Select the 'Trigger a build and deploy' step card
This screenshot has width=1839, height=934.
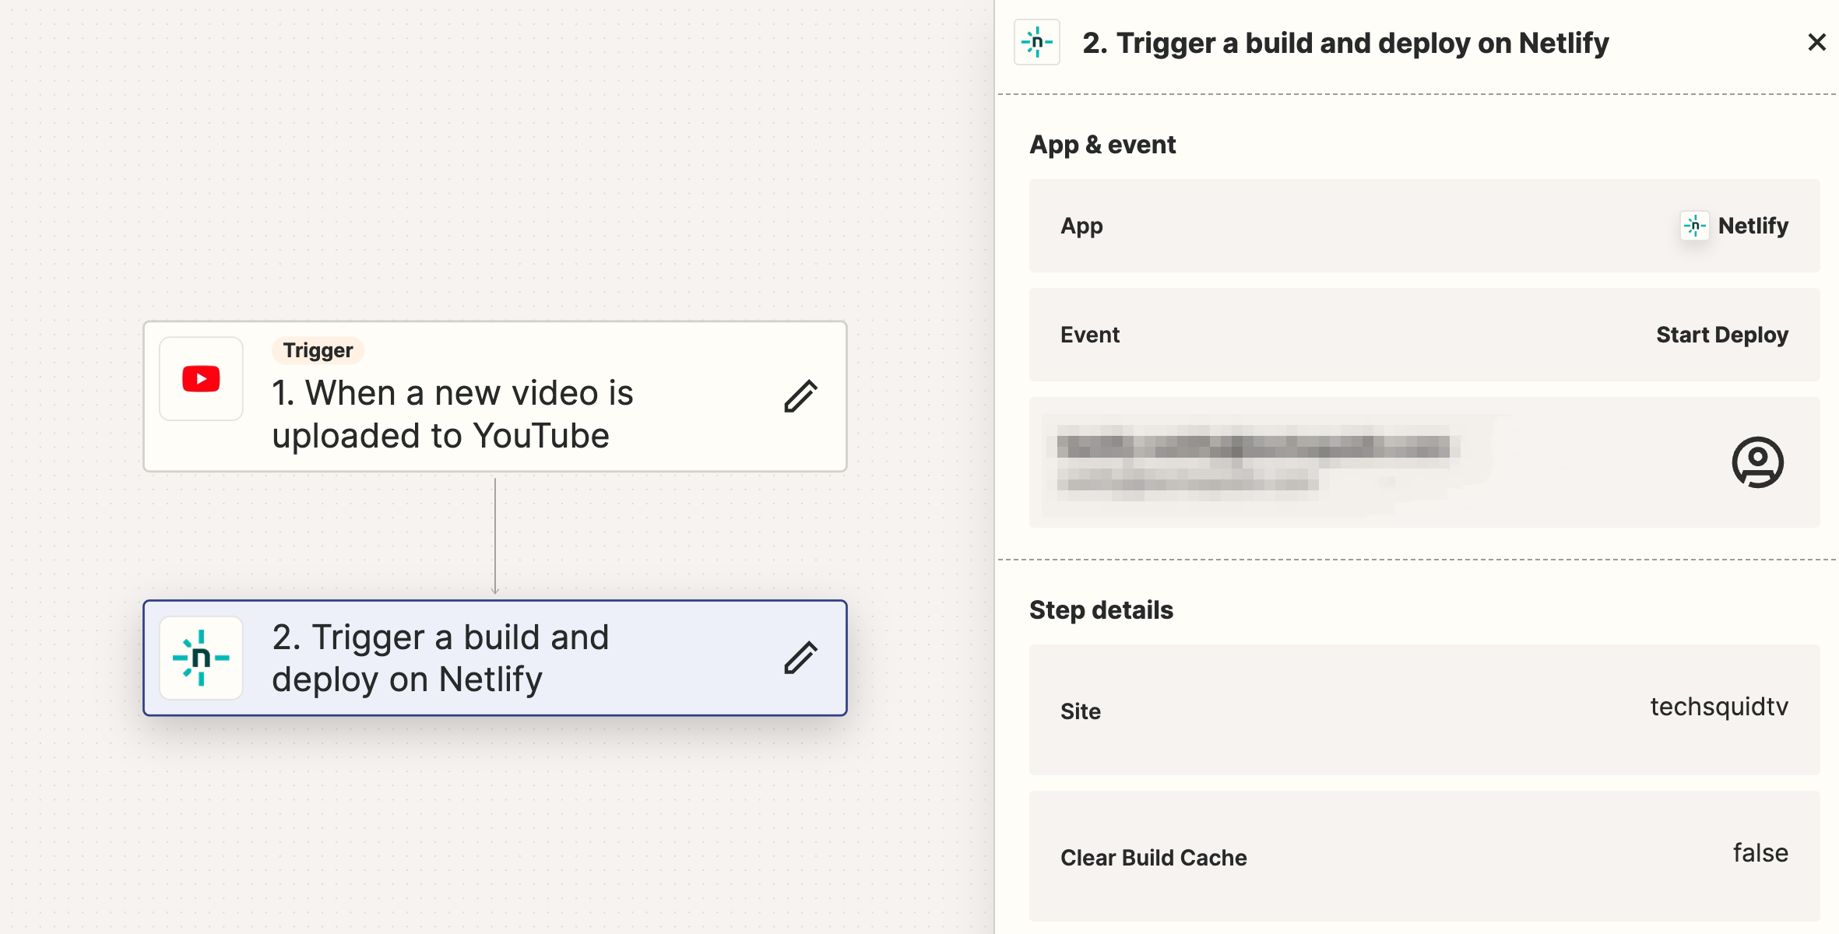[495, 658]
